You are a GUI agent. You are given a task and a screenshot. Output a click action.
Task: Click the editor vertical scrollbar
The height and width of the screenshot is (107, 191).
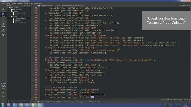point(190,52)
